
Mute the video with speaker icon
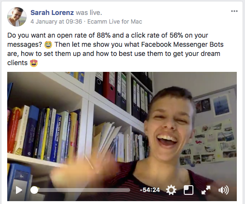point(223,190)
